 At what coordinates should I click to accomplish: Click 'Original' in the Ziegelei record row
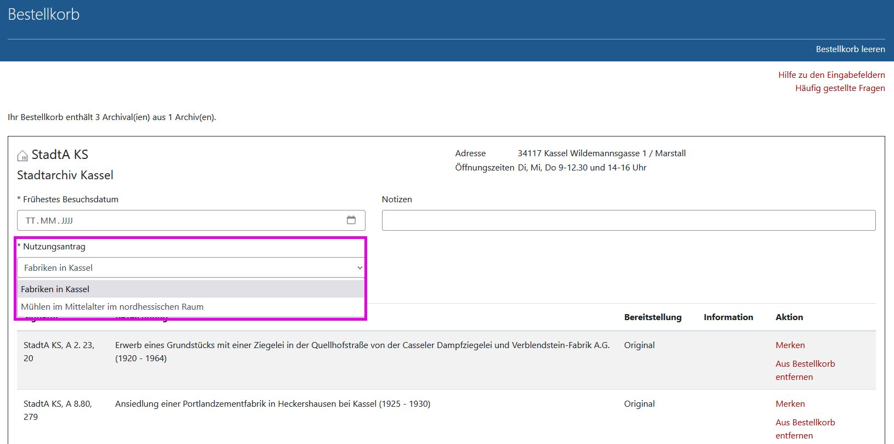pos(639,345)
